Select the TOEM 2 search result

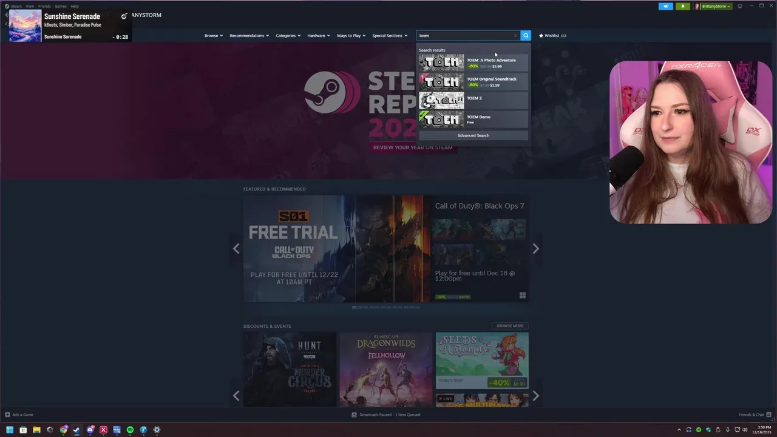[x=473, y=100]
